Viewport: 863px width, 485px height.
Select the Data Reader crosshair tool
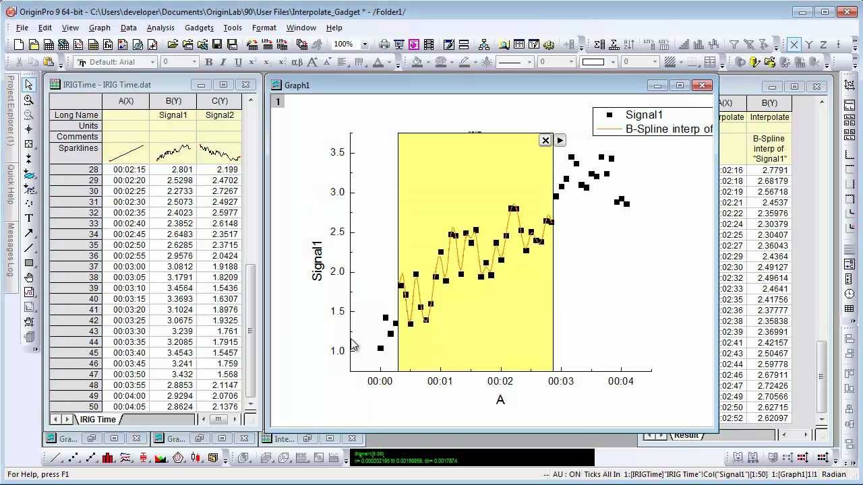[x=28, y=143]
